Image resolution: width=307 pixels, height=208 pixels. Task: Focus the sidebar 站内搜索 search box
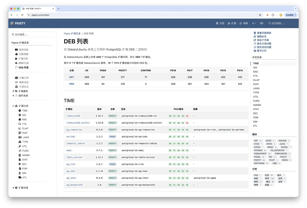pos(32,34)
